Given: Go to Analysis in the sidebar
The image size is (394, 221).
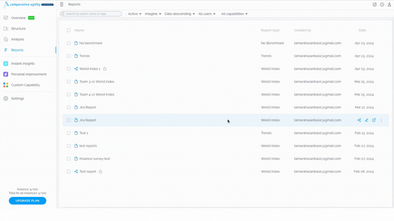Looking at the screenshot, I should pos(17,39).
